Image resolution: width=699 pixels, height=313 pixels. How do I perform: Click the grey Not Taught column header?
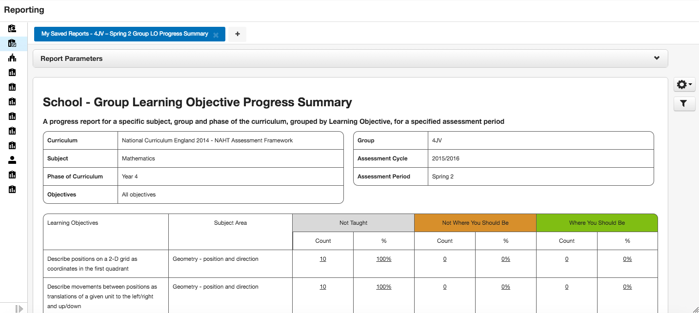point(354,223)
